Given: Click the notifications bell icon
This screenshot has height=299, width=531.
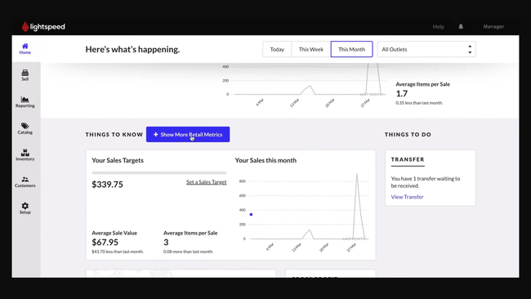Looking at the screenshot, I should 461,26.
